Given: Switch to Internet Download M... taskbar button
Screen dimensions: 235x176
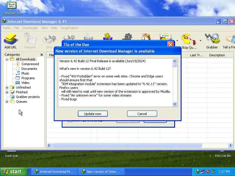Looking at the screenshot, I should (x=54, y=172).
